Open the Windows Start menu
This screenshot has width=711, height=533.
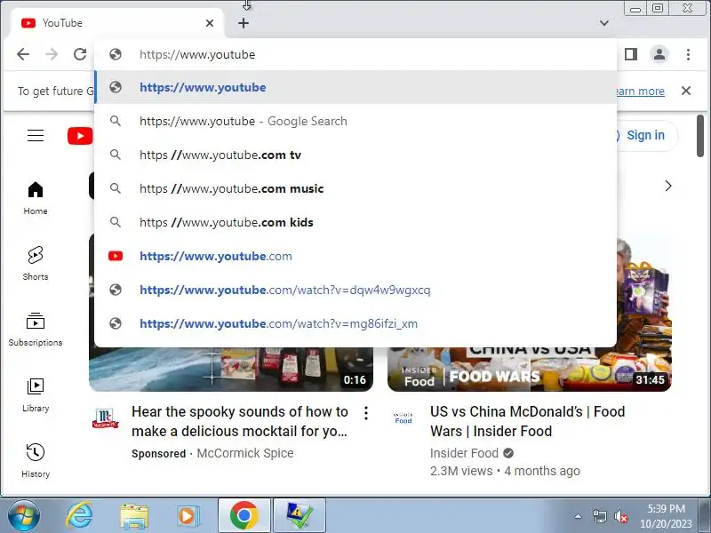click(23, 516)
